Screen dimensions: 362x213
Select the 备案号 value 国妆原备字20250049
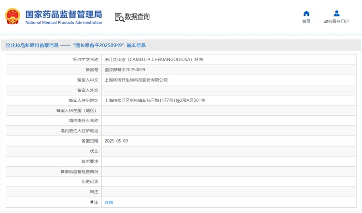[x=125, y=69]
